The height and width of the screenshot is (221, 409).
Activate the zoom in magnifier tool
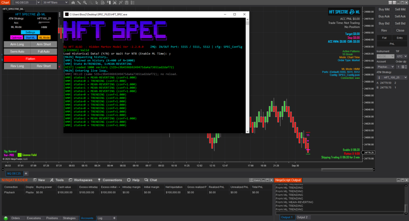85,2
